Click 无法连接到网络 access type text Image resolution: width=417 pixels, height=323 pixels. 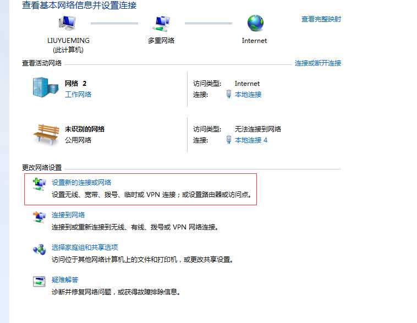click(x=258, y=129)
